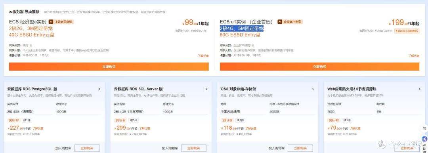Click the 上云必买必续 badge on the ECS e instance
The height and width of the screenshot is (153, 428).
click(x=61, y=22)
